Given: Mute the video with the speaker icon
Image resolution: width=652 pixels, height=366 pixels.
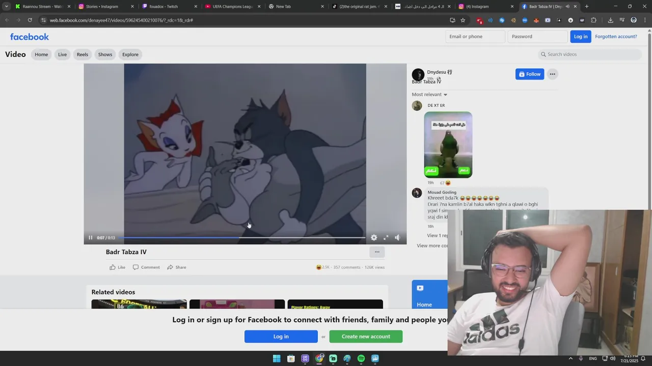Looking at the screenshot, I should tap(397, 237).
